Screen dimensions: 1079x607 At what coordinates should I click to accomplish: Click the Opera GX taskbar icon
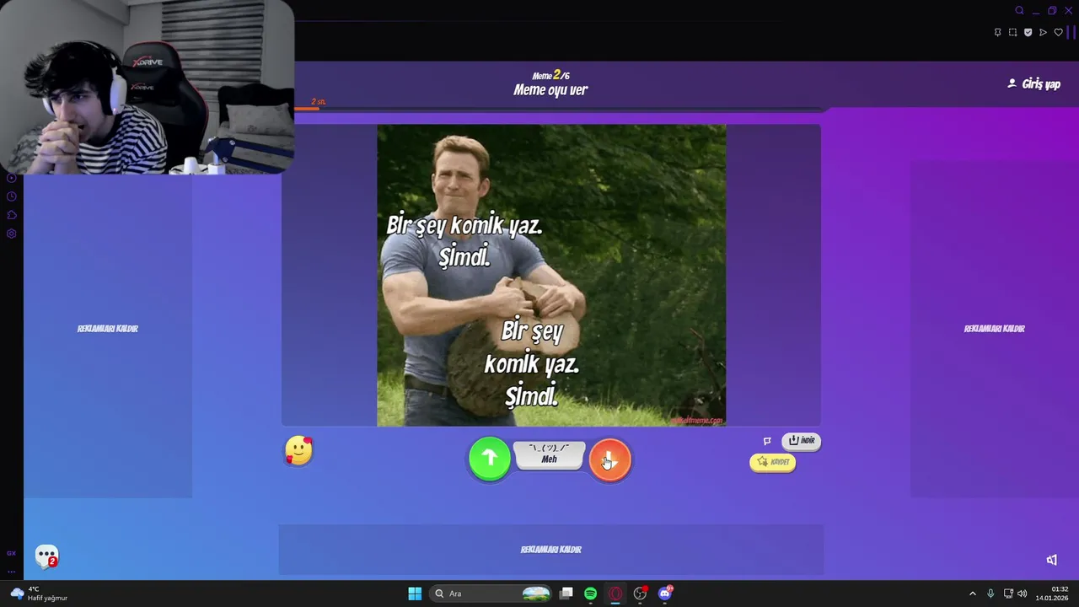[x=615, y=594]
